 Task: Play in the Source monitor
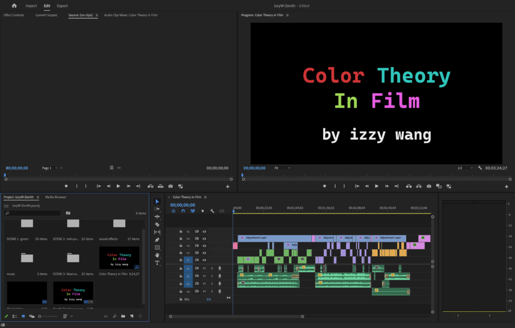[118, 186]
